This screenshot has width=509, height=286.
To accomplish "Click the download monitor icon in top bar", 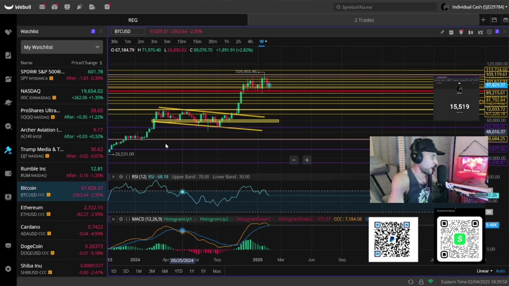I will [x=67, y=7].
